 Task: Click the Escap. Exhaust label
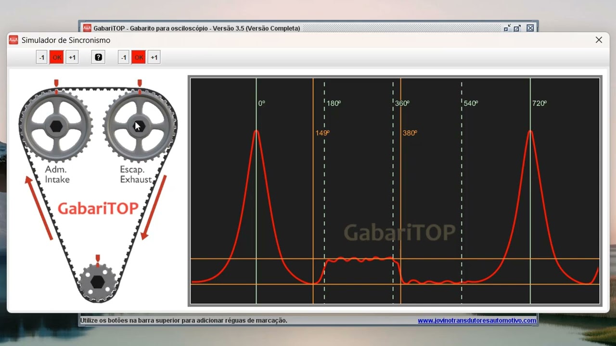pyautogui.click(x=136, y=174)
